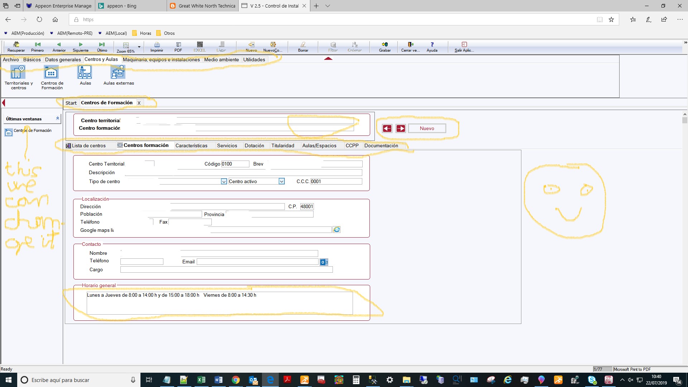Image resolution: width=688 pixels, height=387 pixels.
Task: Click the Outlook email icon beside Email
Action: click(324, 262)
